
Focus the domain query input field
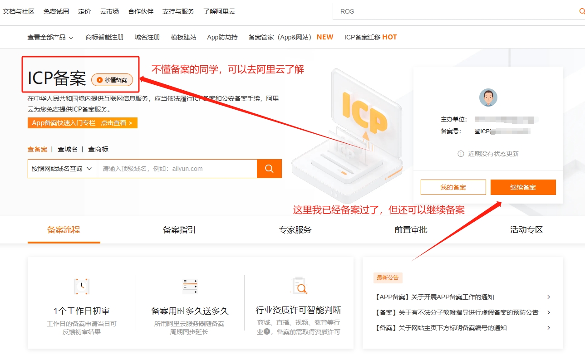177,169
